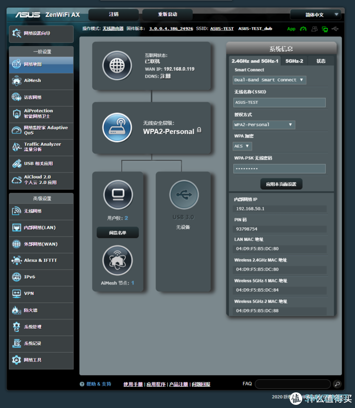355x408 pixels.
Task: Click the client computer icon
Action: click(x=118, y=195)
